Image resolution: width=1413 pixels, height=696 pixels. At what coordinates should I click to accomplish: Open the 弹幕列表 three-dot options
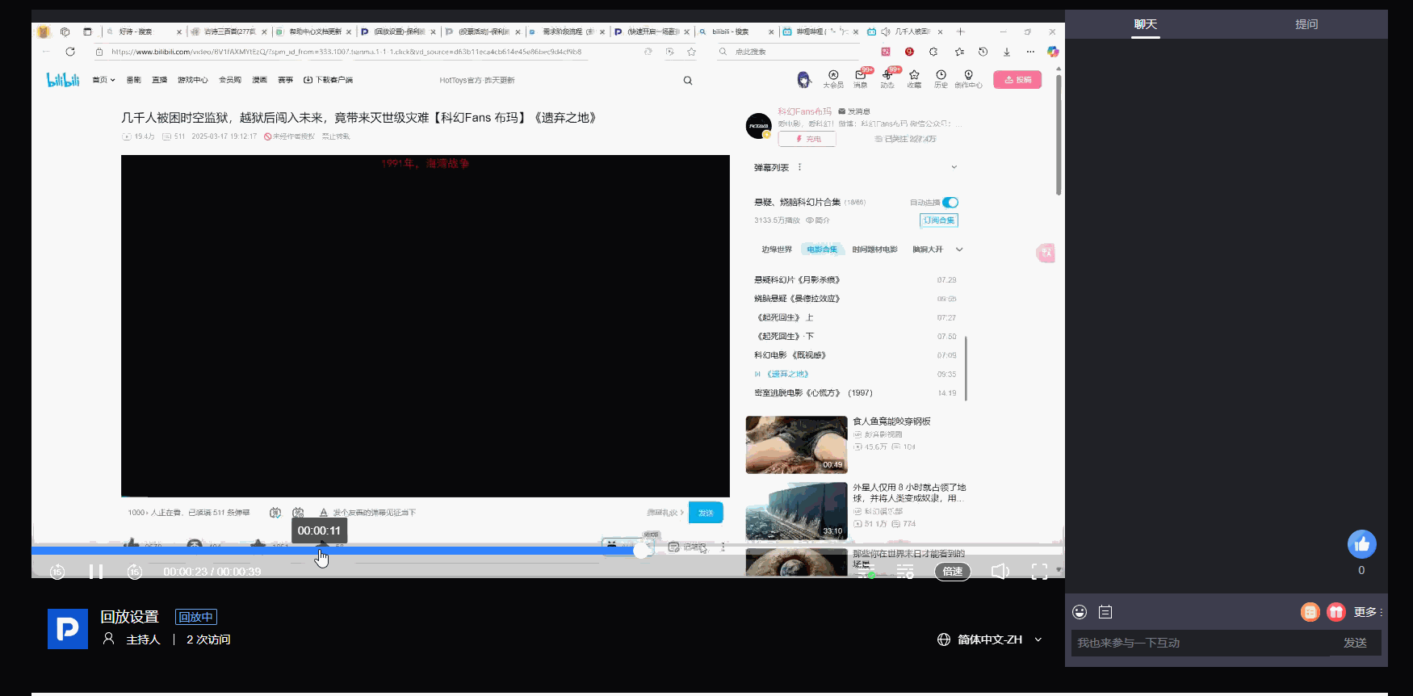(x=799, y=167)
